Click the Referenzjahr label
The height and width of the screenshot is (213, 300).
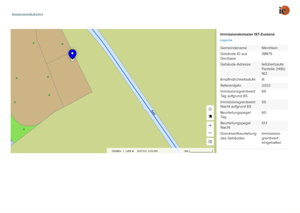[231, 85]
